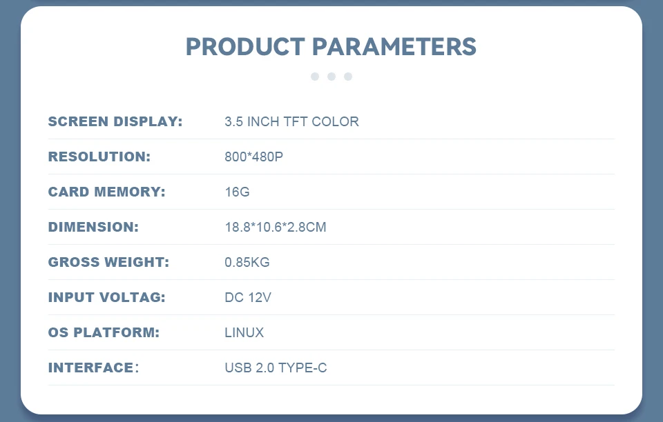Image resolution: width=663 pixels, height=422 pixels.
Task: Select the third dot under the heading
Action: coord(348,77)
